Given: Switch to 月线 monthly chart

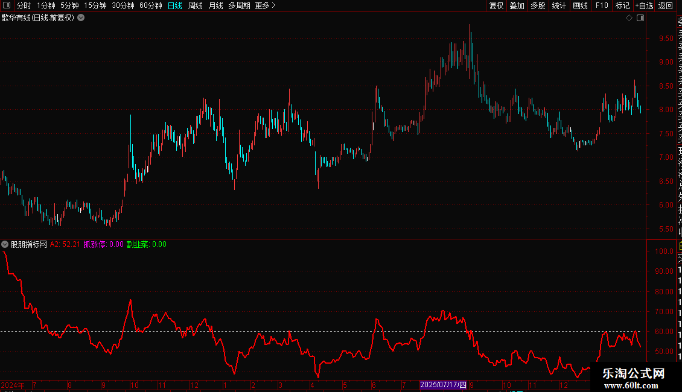Looking at the screenshot, I should [x=215, y=5].
